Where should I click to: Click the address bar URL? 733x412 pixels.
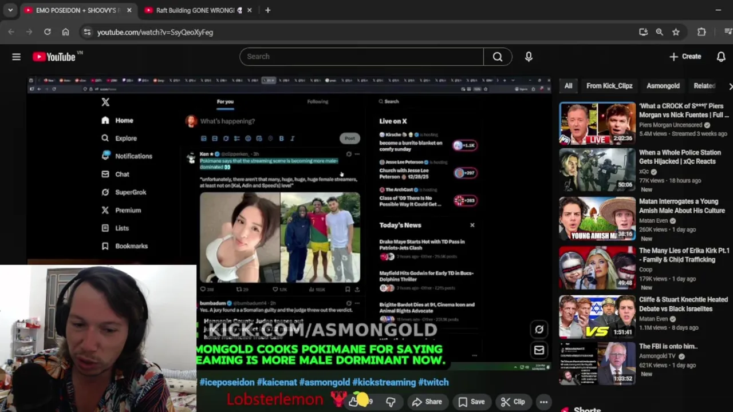point(155,32)
